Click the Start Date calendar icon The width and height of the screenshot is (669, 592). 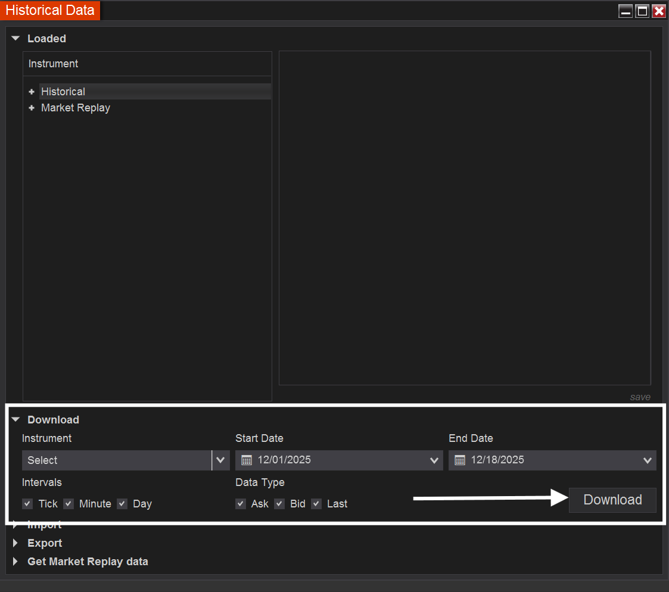tap(247, 460)
